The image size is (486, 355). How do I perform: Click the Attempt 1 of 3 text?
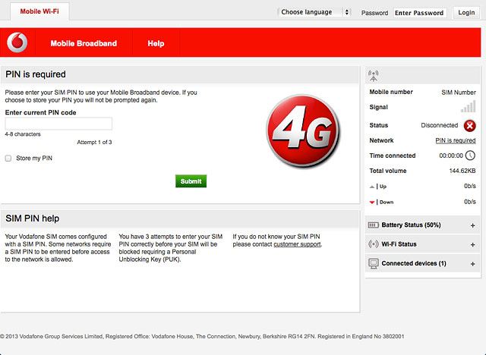pyautogui.click(x=94, y=143)
